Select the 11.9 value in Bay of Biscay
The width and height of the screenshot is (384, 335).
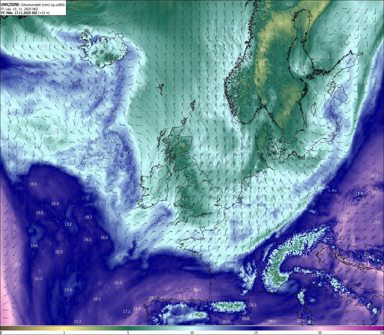pos(119,257)
